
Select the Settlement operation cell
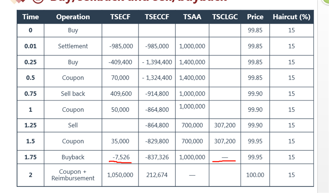(x=73, y=46)
